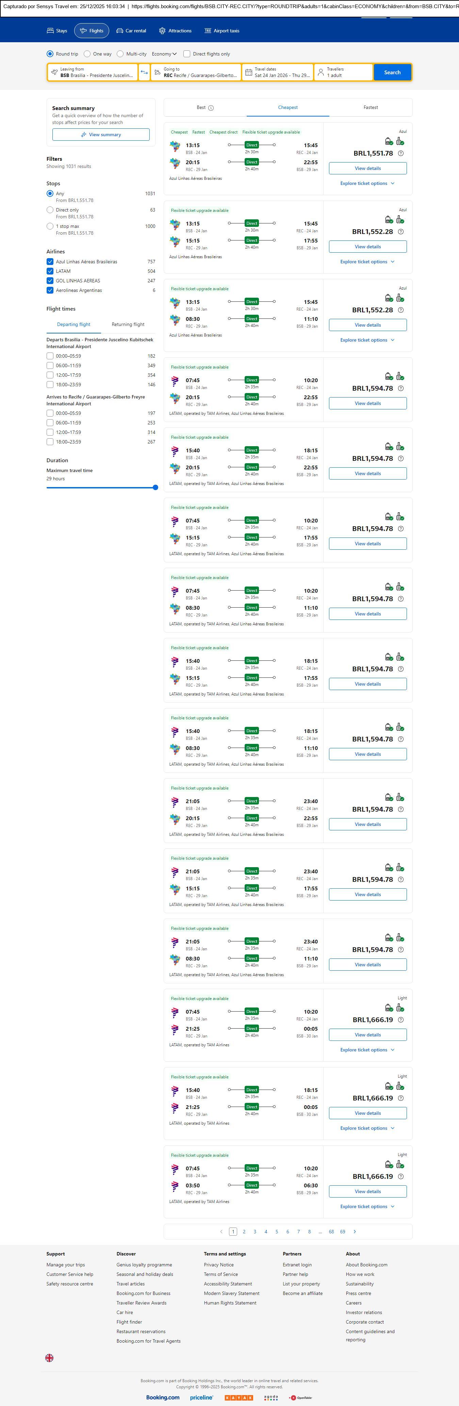Click the Travellers 1 adult field
Screen dimensions: 459x1406
pos(343,72)
